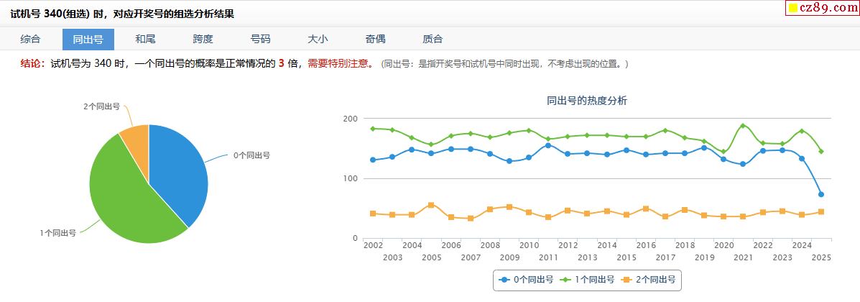Toggle the 1个同出号 legend series
Viewport: 860px width, 302px height.
588,280
